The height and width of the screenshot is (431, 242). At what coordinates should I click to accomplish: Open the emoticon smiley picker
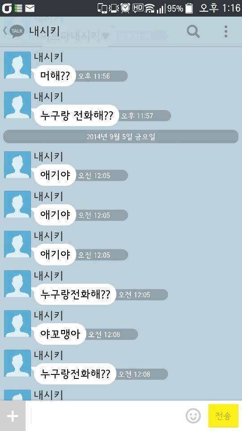(x=193, y=416)
